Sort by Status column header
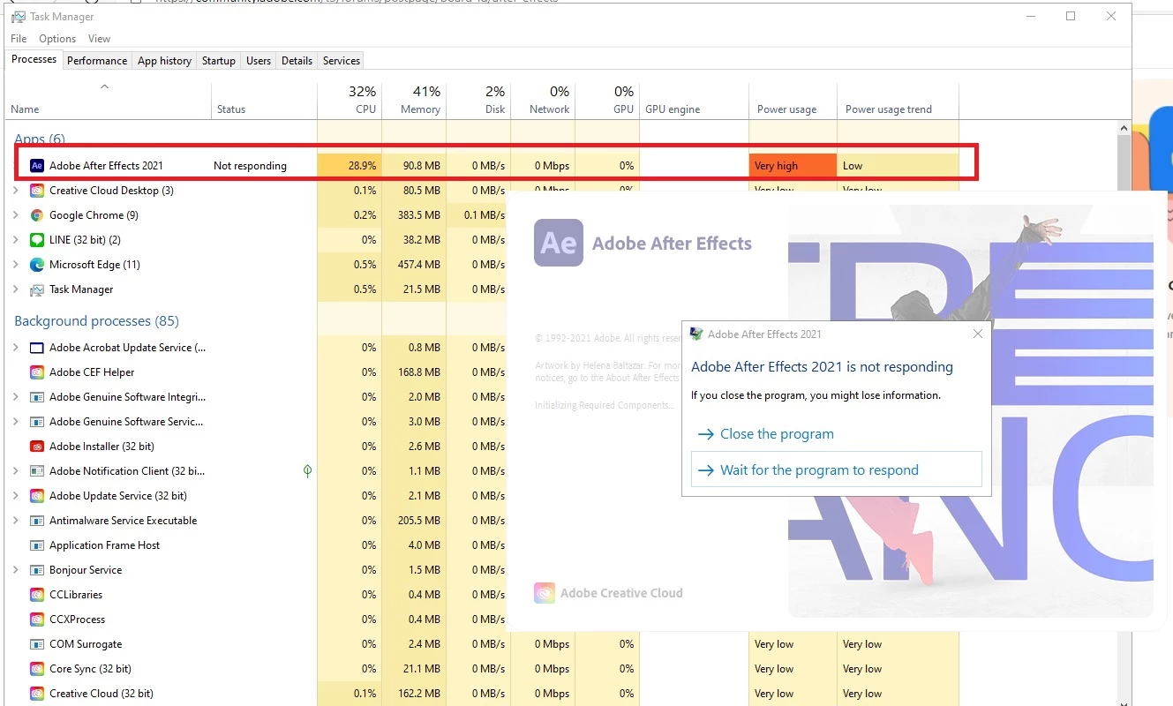Screen dimensions: 1173x706 click(264, 101)
